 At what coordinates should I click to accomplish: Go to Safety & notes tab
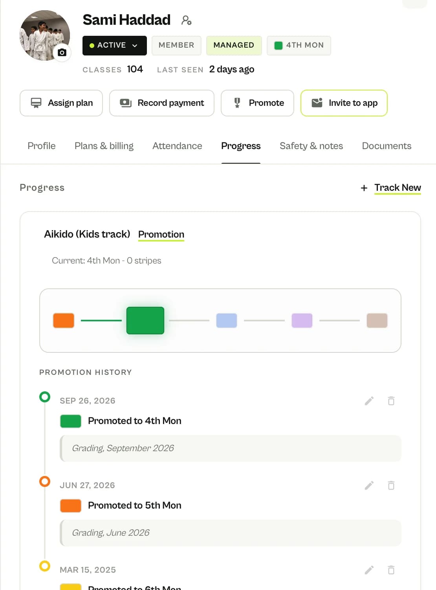pyautogui.click(x=311, y=146)
